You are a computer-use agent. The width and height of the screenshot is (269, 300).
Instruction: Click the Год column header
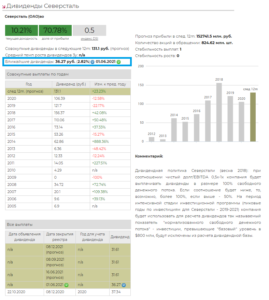(x=29, y=84)
